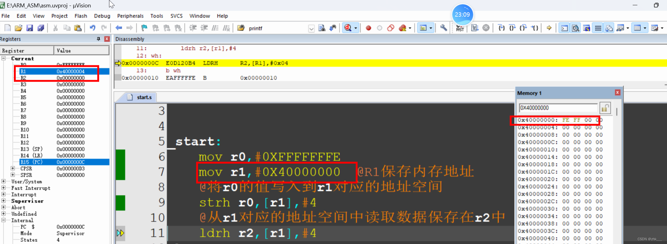Insert a breakpoint with the red dot icon
This screenshot has height=244, width=667.
pos(368,28)
